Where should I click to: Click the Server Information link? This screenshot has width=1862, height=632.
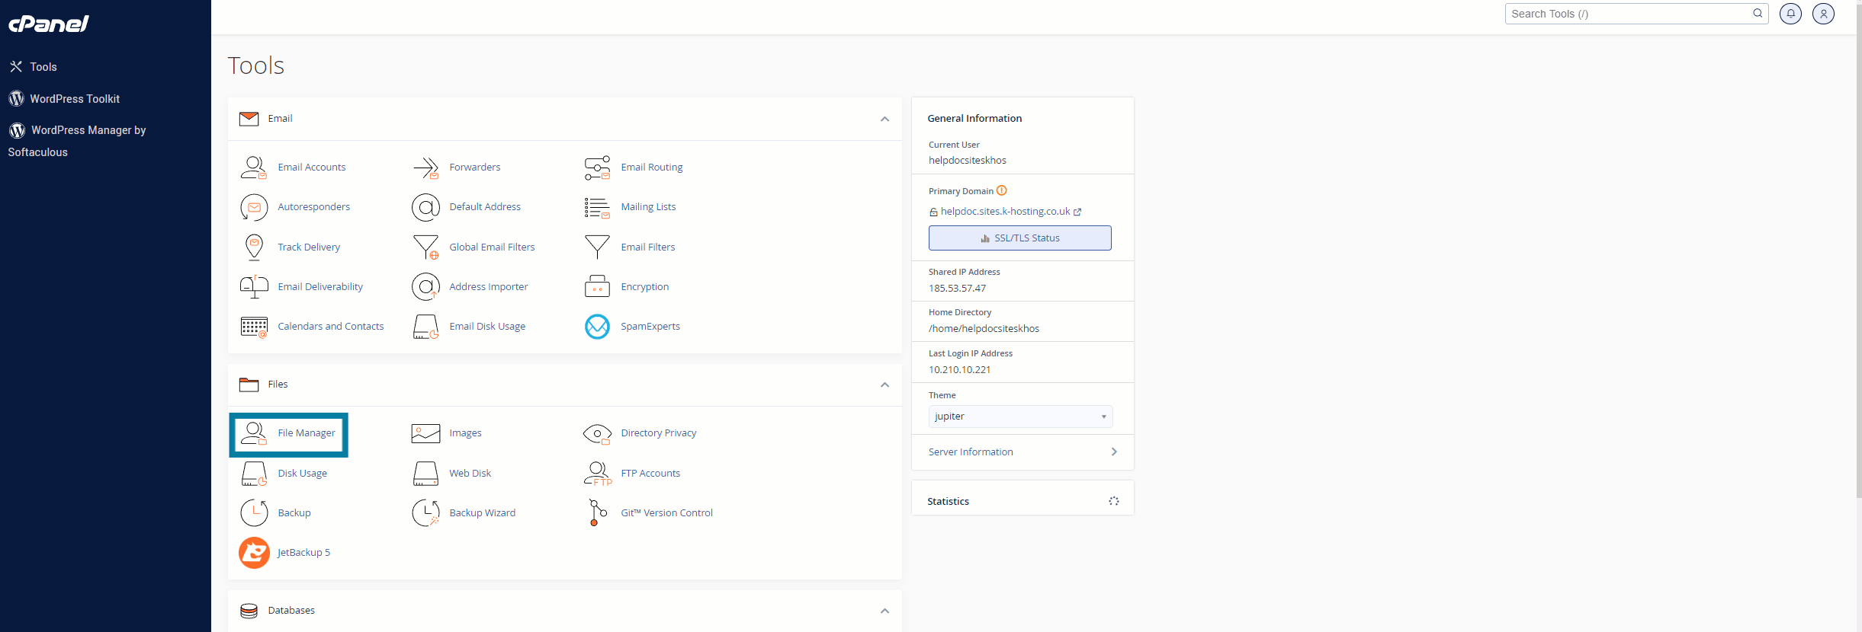pyautogui.click(x=971, y=452)
